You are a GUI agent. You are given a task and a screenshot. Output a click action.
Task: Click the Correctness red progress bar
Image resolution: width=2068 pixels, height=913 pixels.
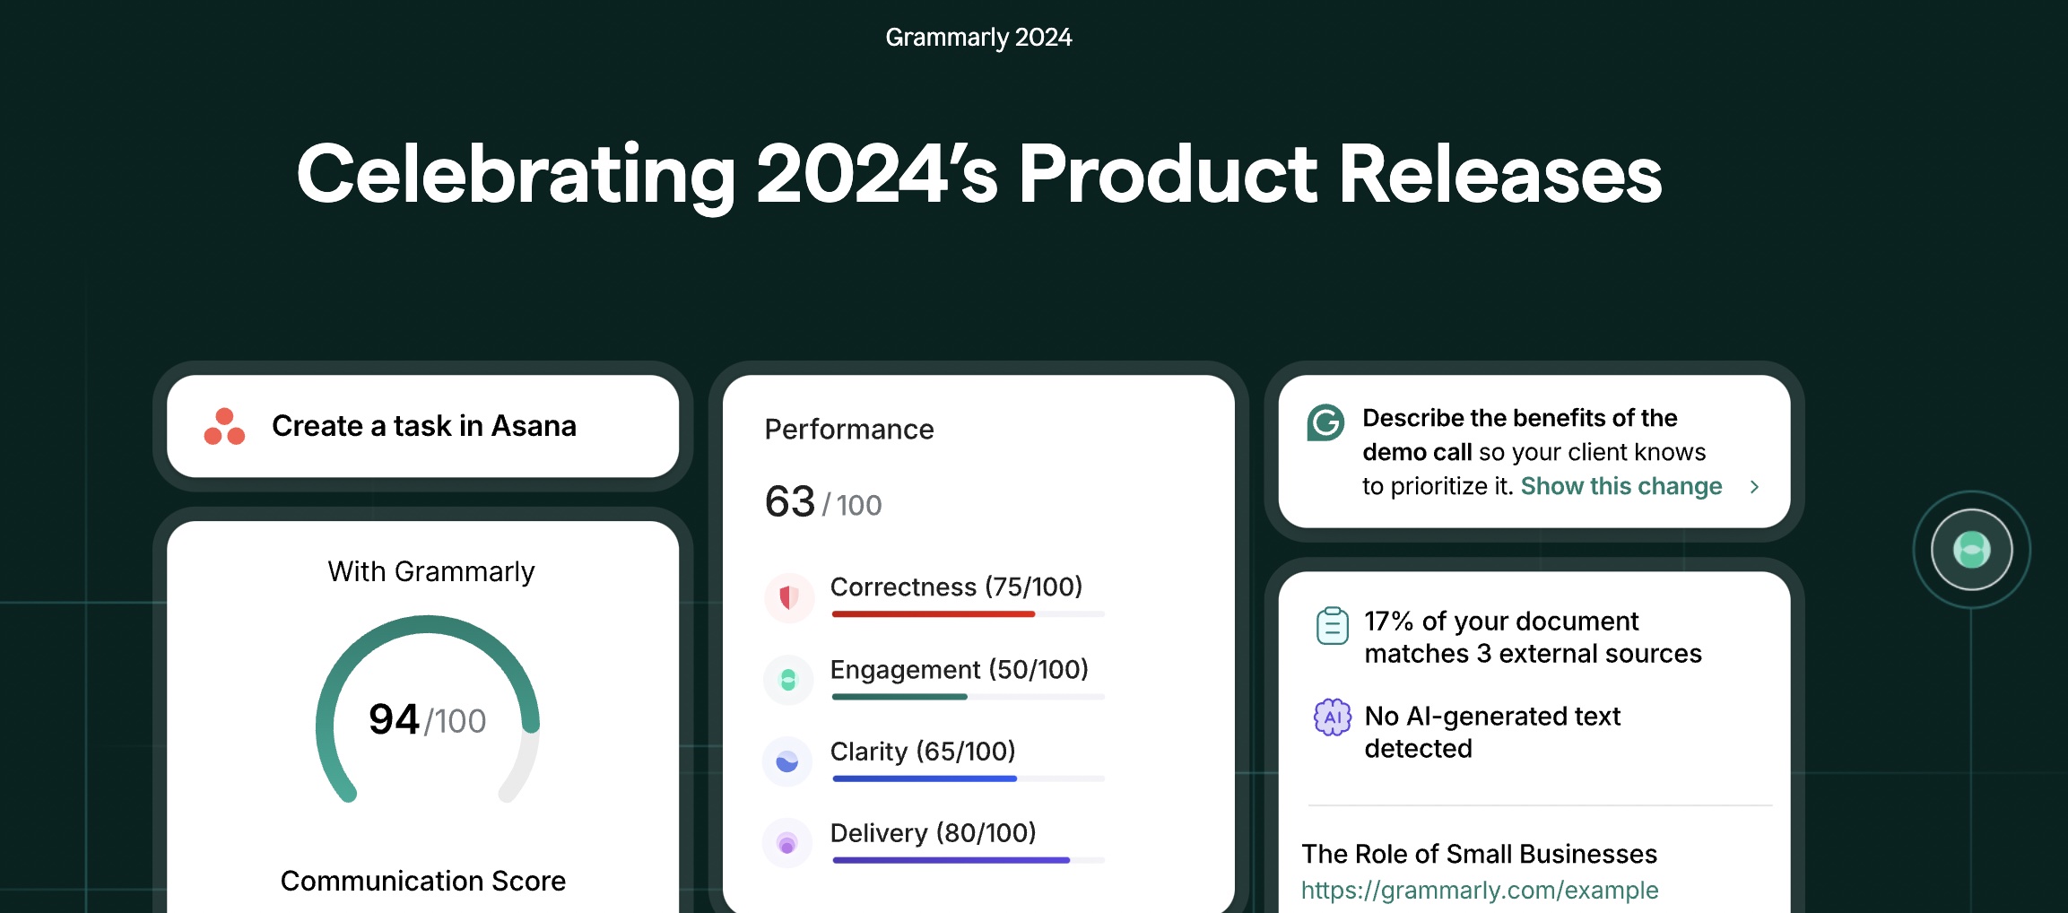click(x=969, y=614)
